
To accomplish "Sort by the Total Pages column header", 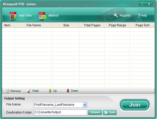I will [92, 25].
